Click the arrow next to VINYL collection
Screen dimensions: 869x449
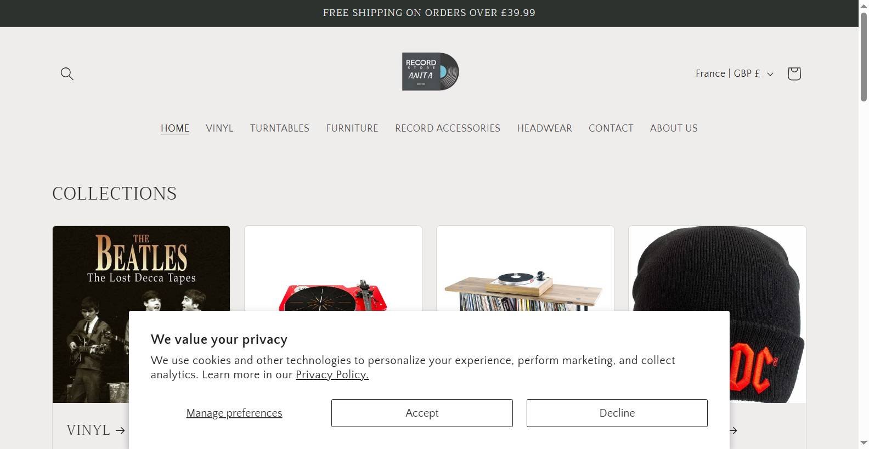coord(120,430)
